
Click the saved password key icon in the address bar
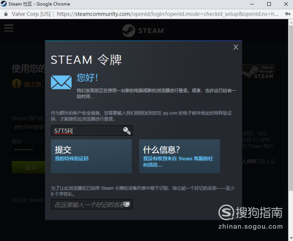[287, 14]
